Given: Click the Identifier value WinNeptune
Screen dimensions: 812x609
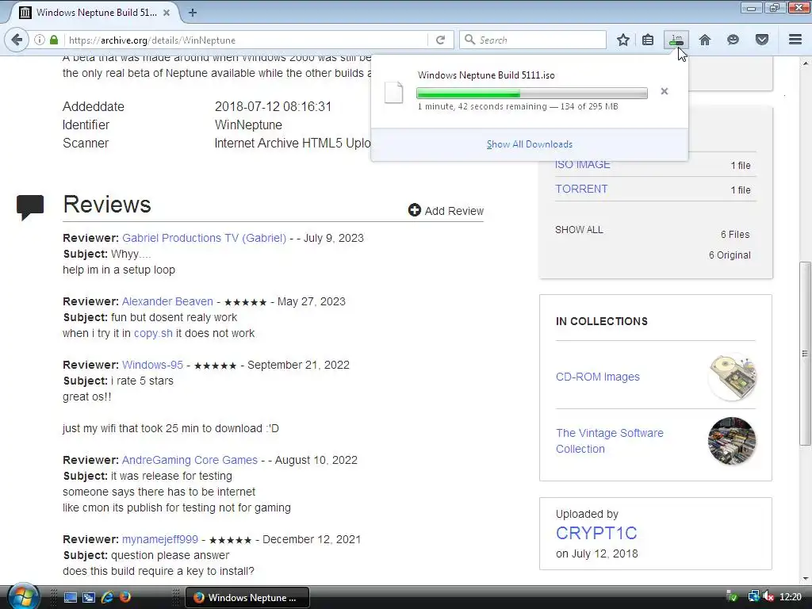Looking at the screenshot, I should pyautogui.click(x=248, y=124).
